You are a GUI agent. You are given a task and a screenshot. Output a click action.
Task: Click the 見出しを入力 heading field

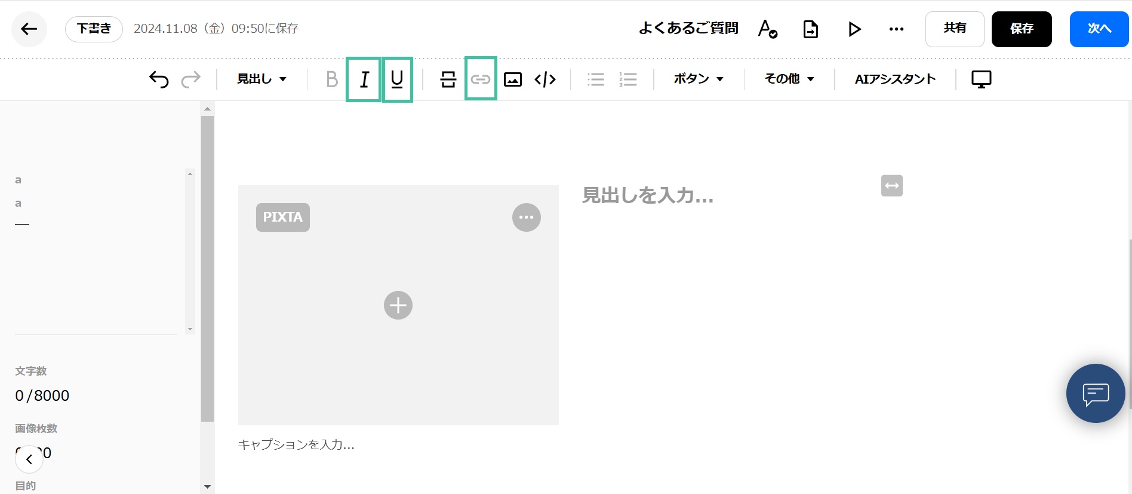pyautogui.click(x=648, y=195)
